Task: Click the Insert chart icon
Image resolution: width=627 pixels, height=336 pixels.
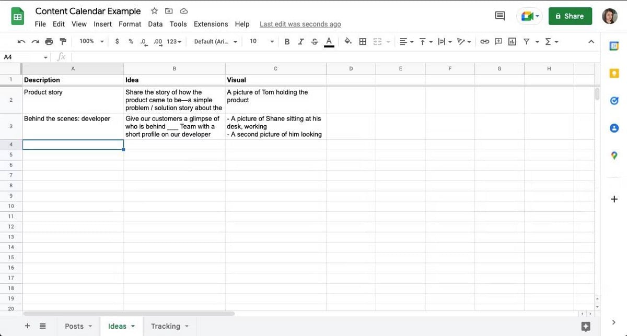Action: pos(512,42)
